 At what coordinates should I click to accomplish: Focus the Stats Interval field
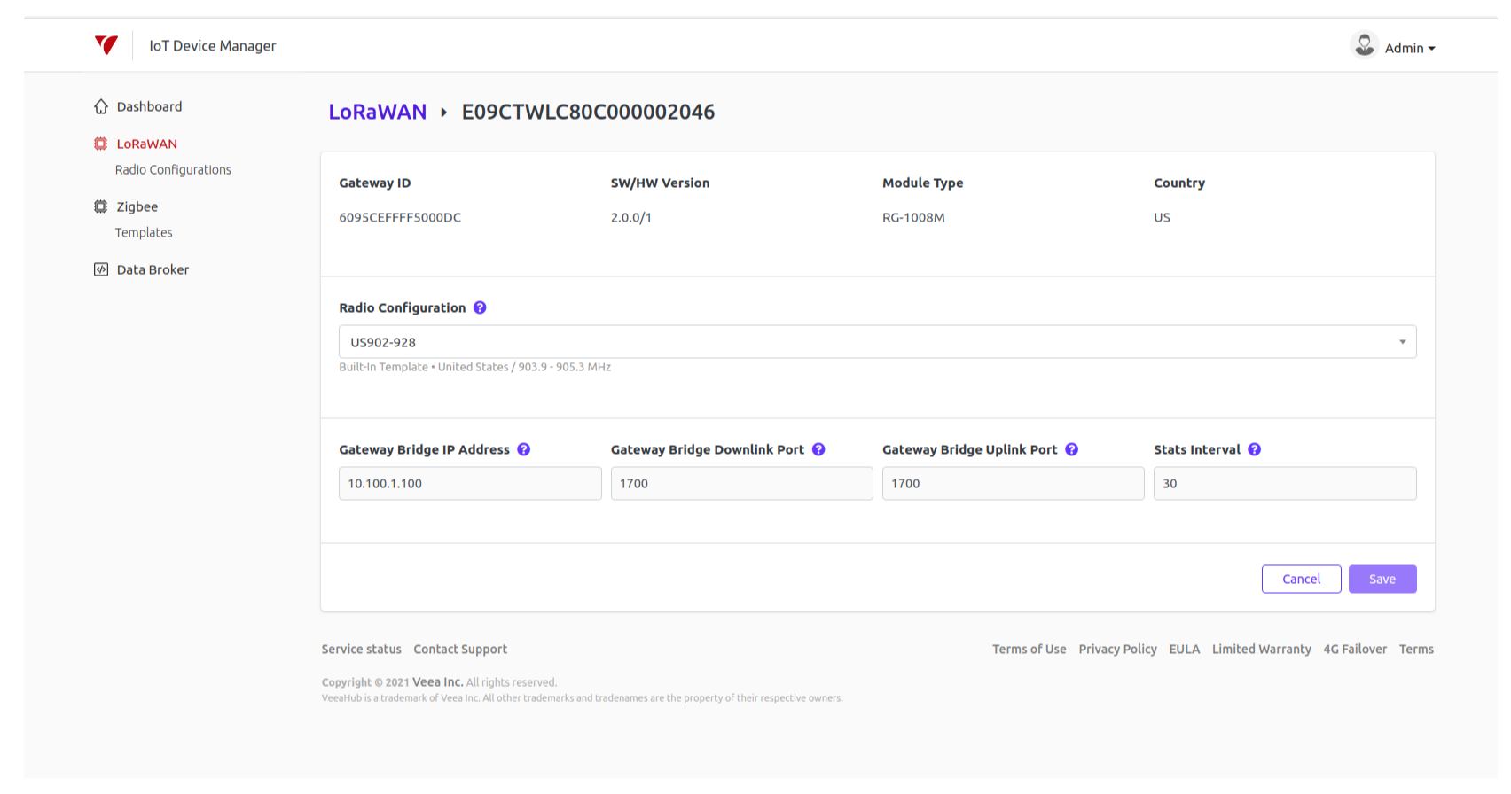pos(1285,483)
